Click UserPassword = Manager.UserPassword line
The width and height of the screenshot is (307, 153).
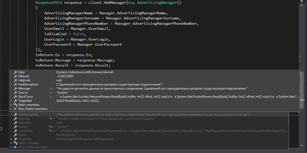(x=83, y=44)
